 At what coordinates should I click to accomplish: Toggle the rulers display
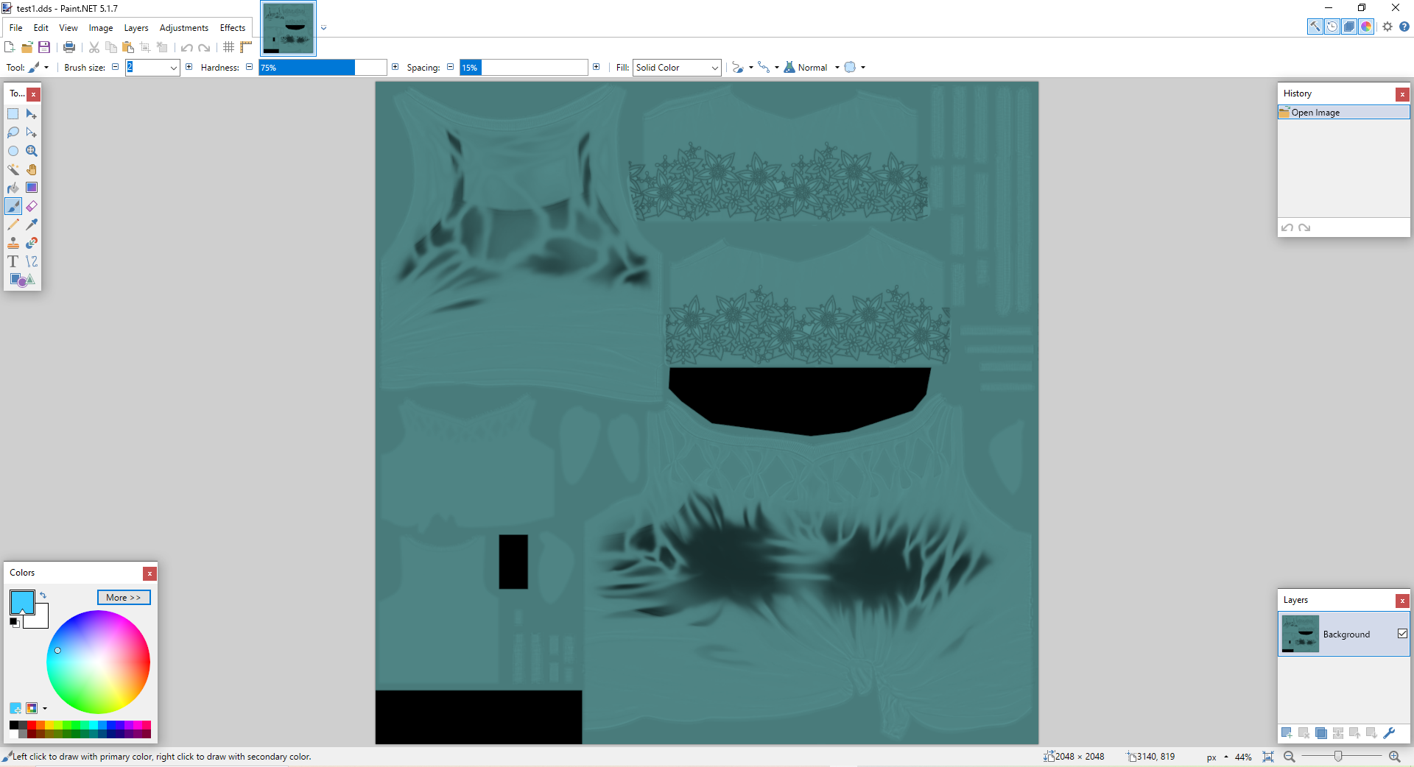246,47
